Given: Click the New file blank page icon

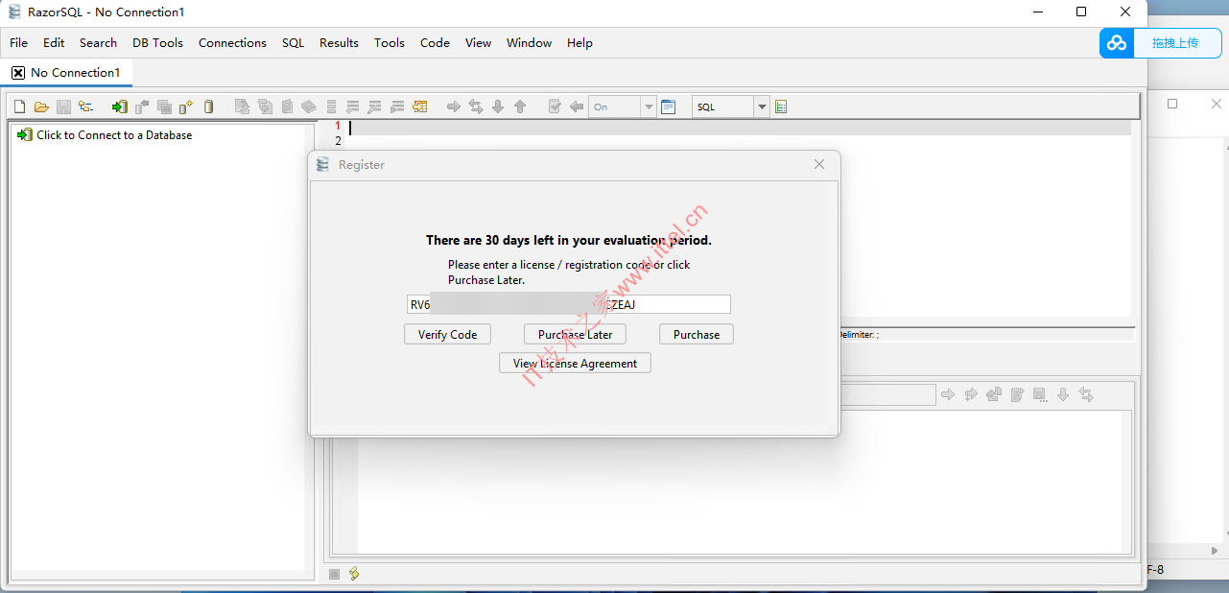Looking at the screenshot, I should pyautogui.click(x=19, y=107).
